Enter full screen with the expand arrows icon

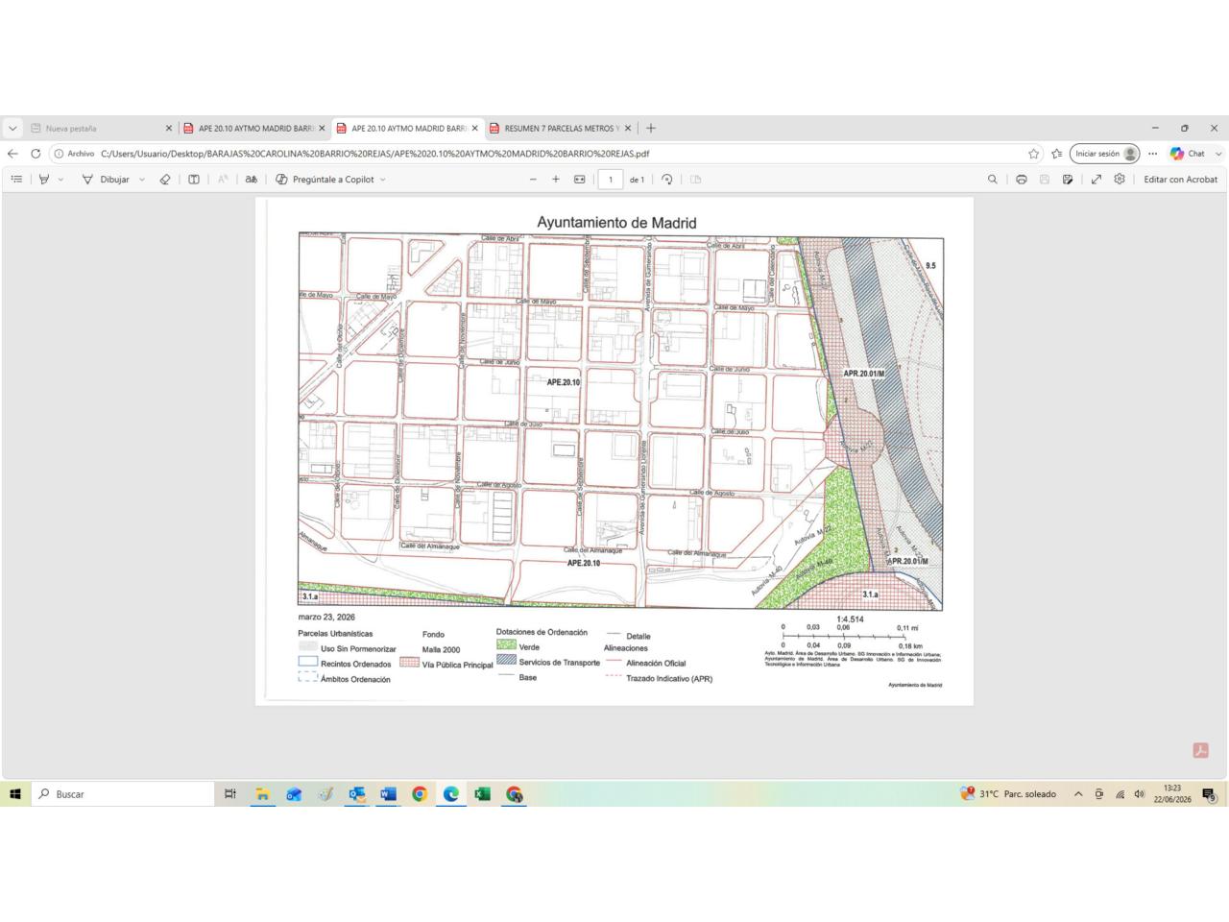pos(1096,180)
